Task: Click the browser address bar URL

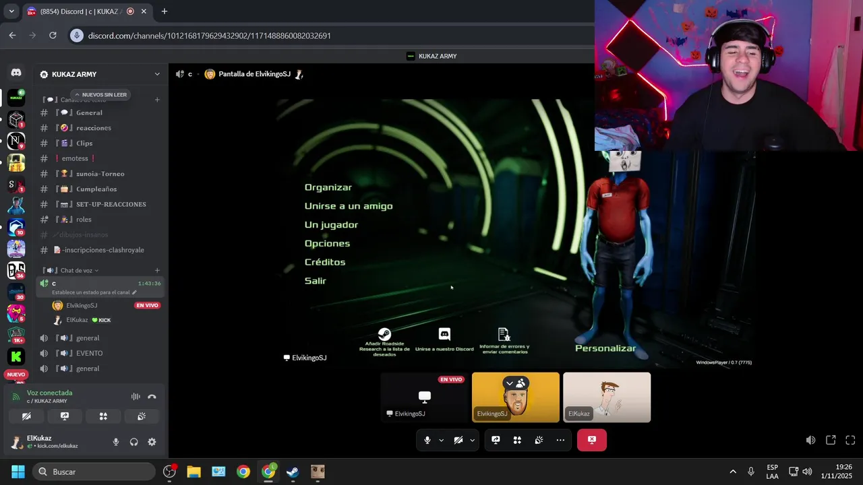Action: pyautogui.click(x=210, y=36)
